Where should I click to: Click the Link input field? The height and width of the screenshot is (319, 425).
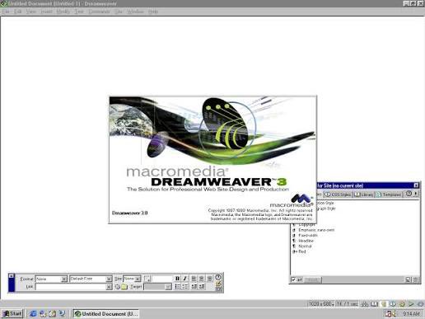(x=71, y=287)
